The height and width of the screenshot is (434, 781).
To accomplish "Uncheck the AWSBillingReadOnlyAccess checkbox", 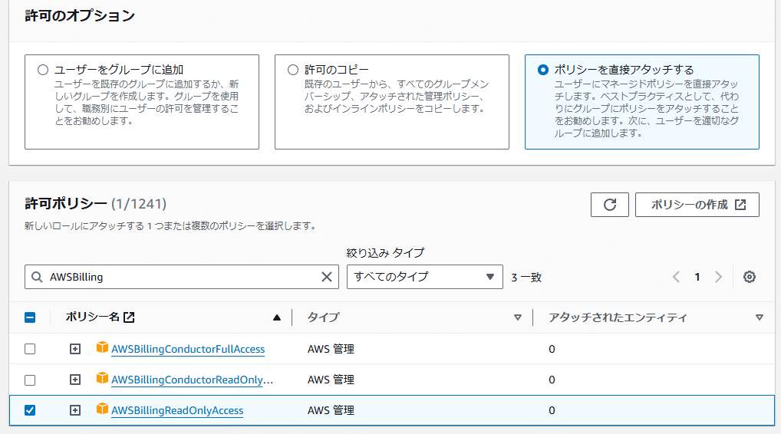I will 30,410.
